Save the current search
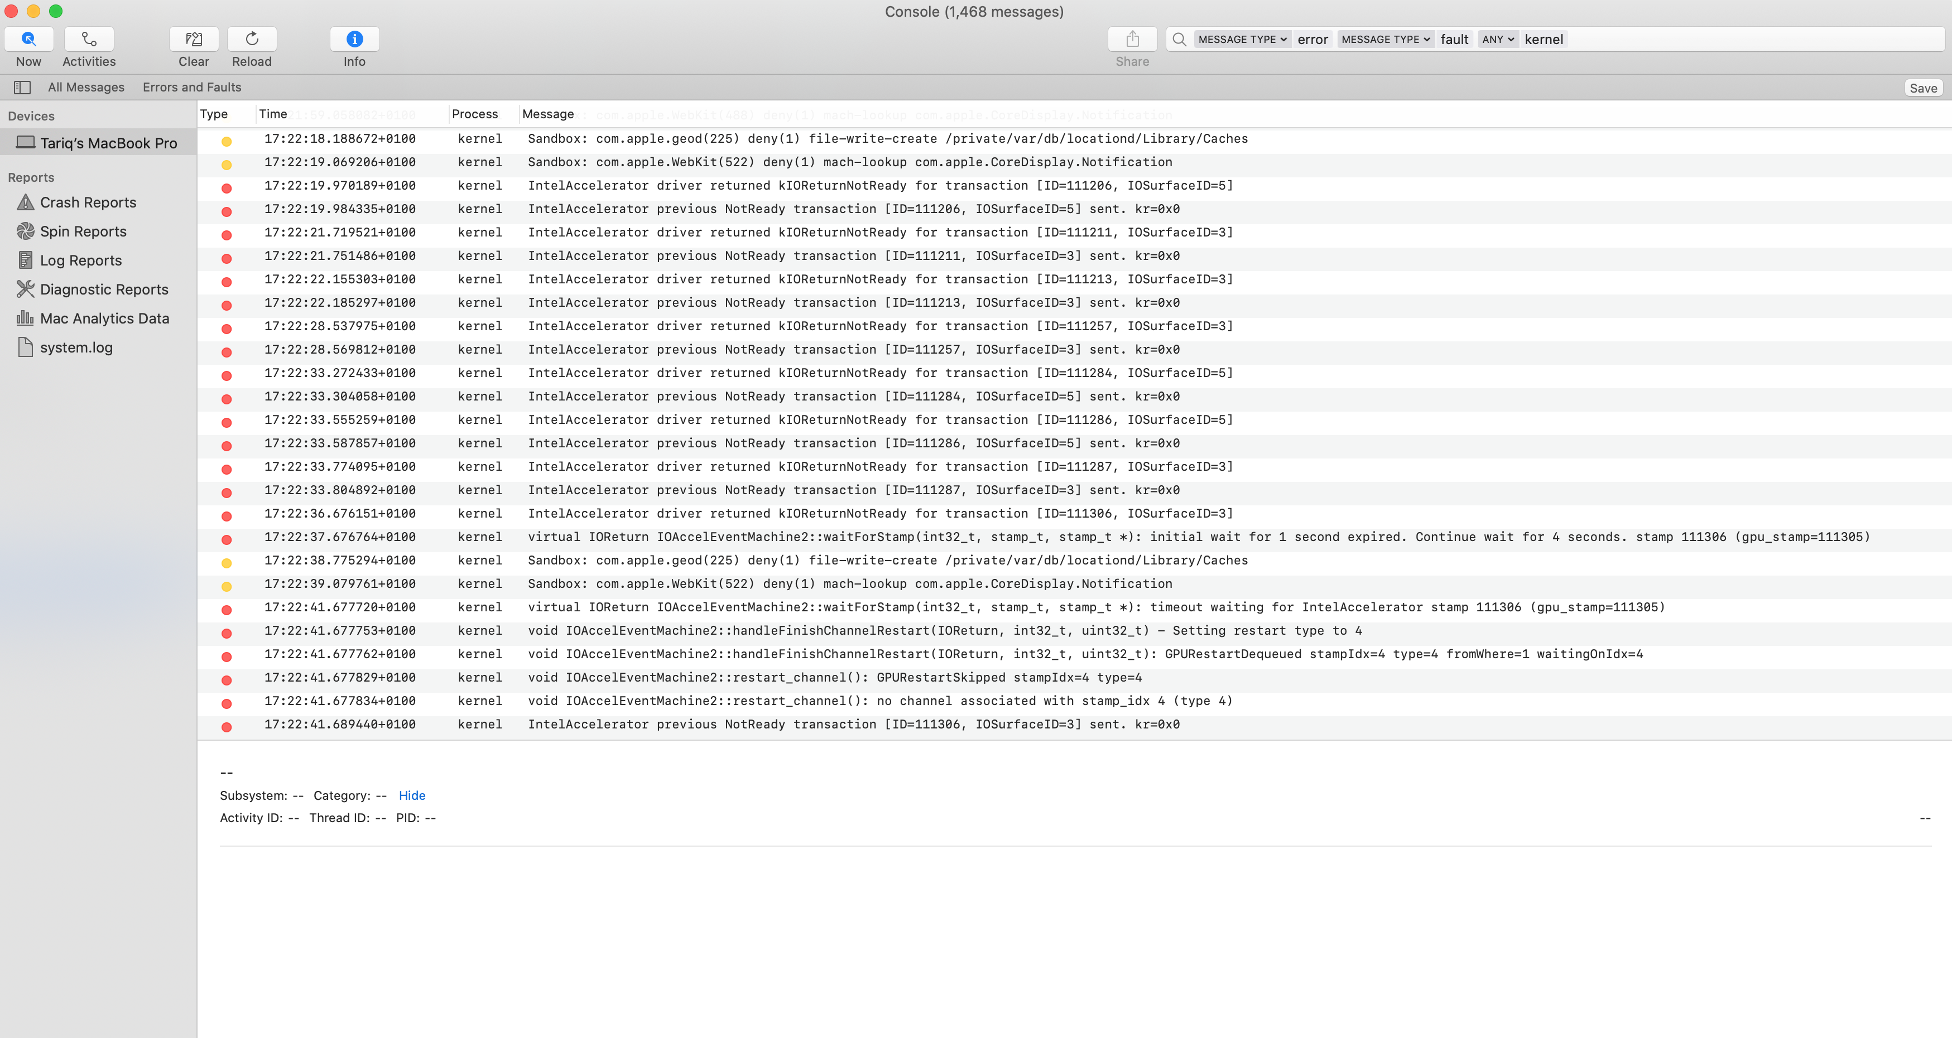Screen dimensions: 1952x1038 (x=1922, y=88)
